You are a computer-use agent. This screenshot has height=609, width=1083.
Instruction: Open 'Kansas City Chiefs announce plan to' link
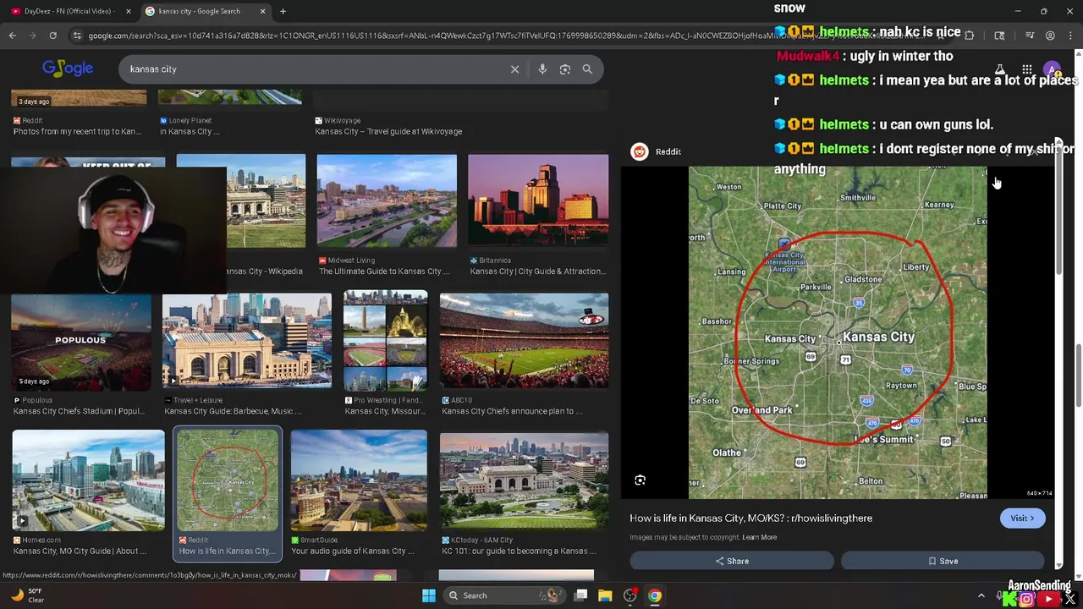click(512, 411)
